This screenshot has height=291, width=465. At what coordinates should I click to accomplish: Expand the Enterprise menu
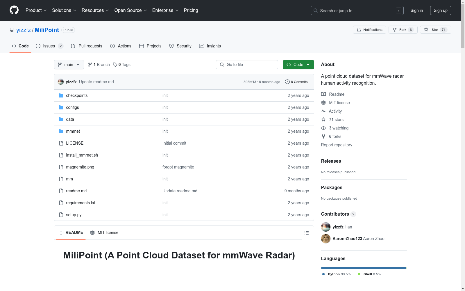pyautogui.click(x=165, y=10)
